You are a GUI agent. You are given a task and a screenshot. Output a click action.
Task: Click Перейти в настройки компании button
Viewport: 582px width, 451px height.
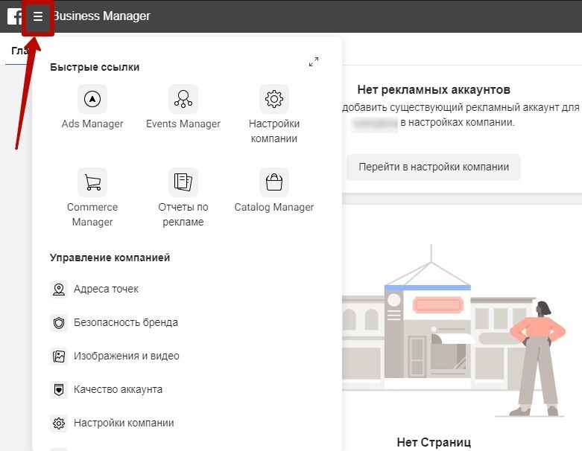click(434, 167)
